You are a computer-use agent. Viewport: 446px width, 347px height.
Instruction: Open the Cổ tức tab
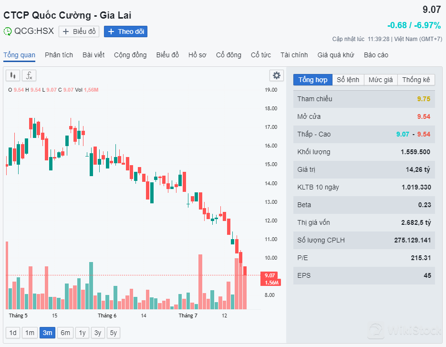(x=261, y=55)
